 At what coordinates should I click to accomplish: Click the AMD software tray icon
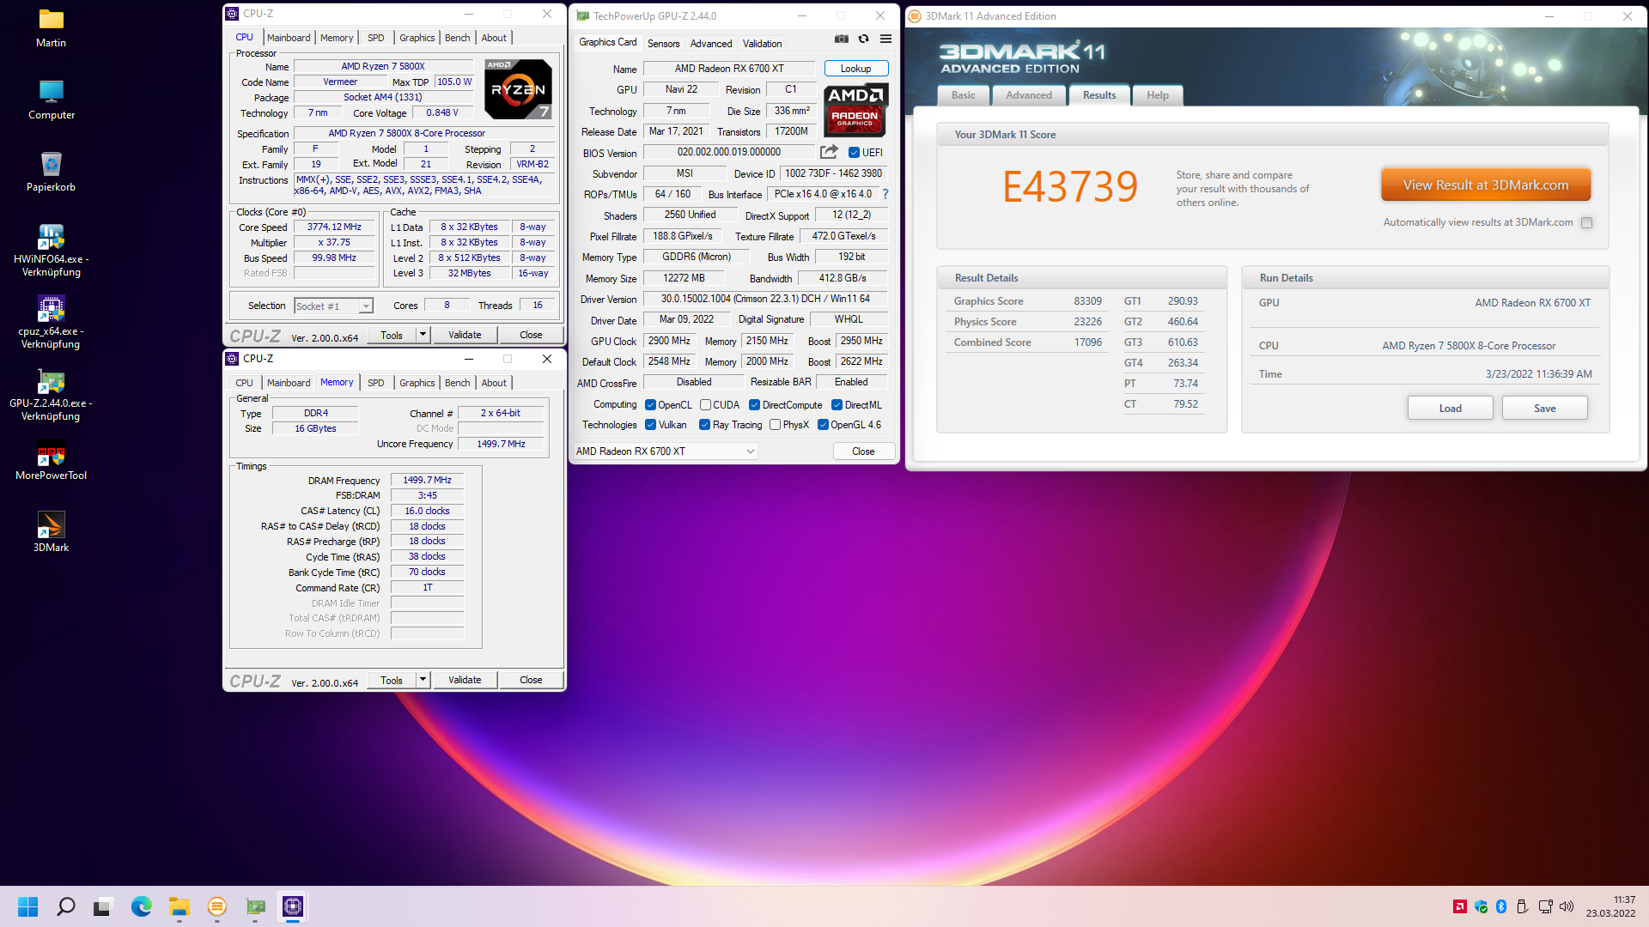[x=1459, y=906]
